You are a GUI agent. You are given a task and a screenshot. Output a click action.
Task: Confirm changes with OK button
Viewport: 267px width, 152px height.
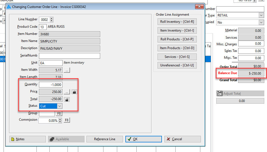(144, 139)
